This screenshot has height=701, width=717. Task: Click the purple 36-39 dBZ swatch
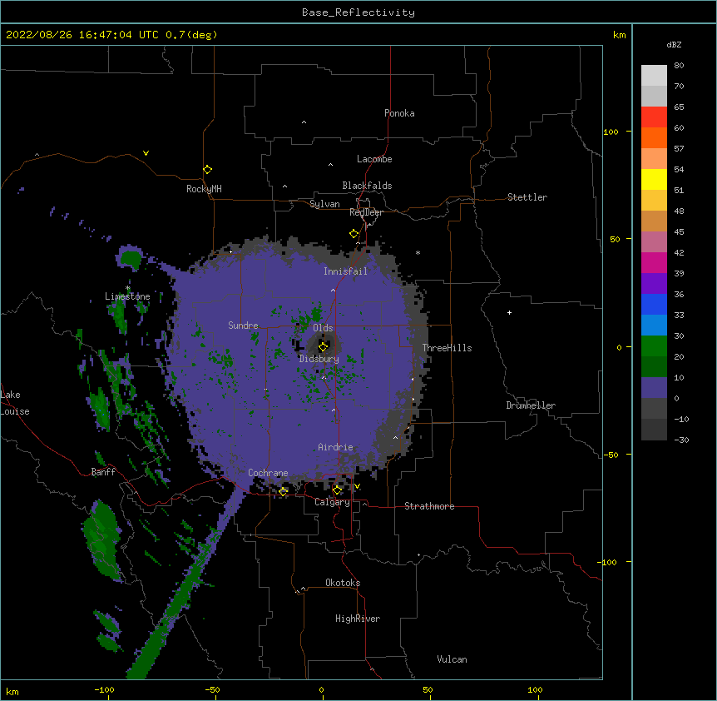(x=654, y=284)
